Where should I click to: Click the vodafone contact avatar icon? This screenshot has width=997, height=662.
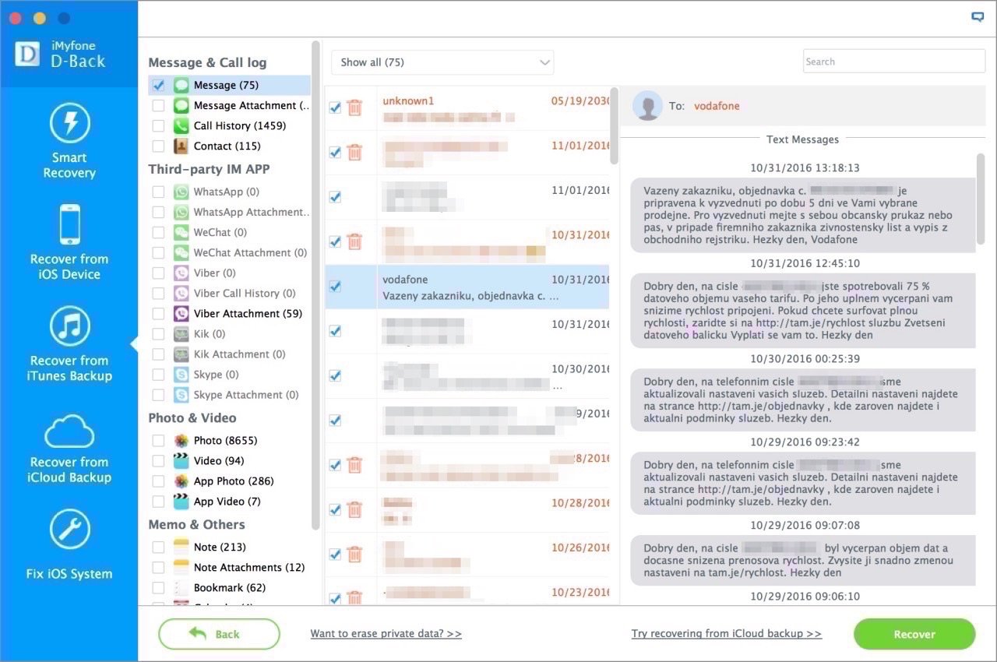(647, 106)
